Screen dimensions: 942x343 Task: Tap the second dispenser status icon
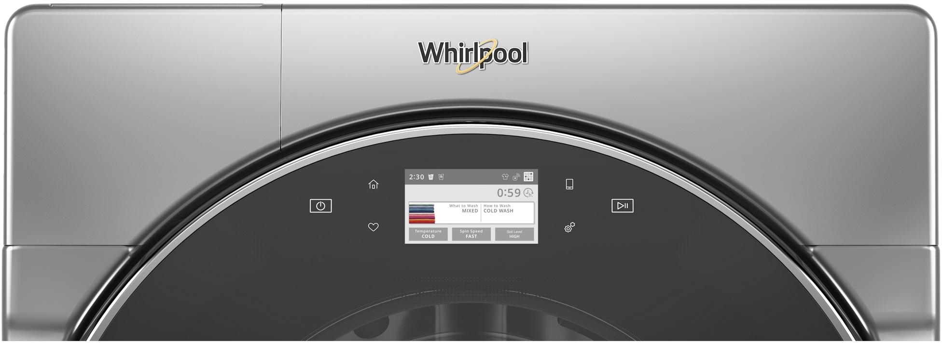[x=441, y=177]
